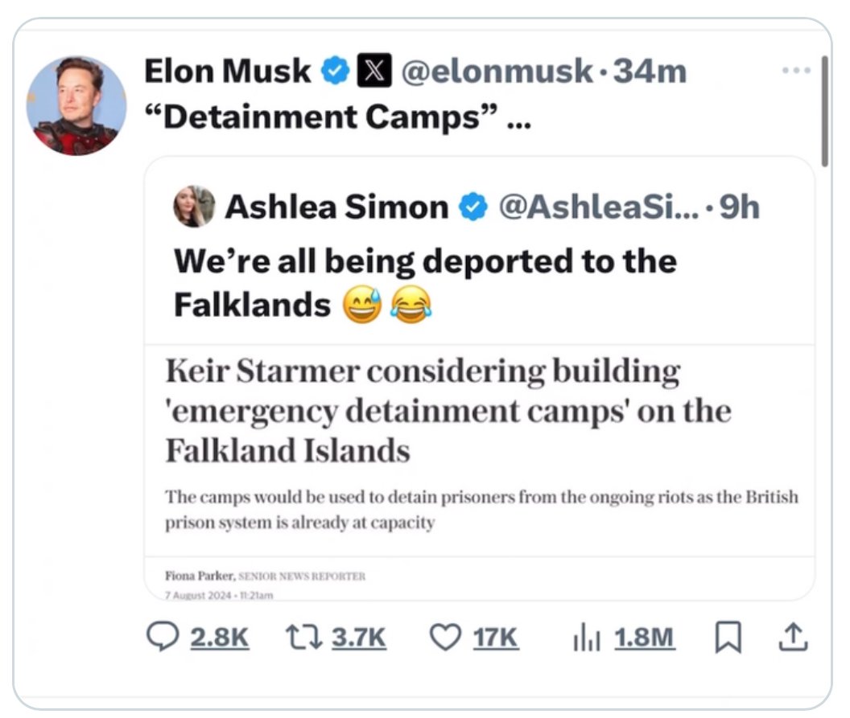850x718 pixels.
Task: Like the post with heart icon
Action: [x=444, y=638]
